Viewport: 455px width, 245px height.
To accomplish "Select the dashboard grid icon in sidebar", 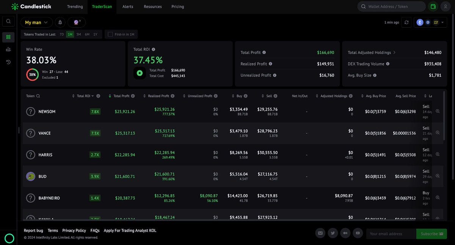I will click(x=8, y=37).
